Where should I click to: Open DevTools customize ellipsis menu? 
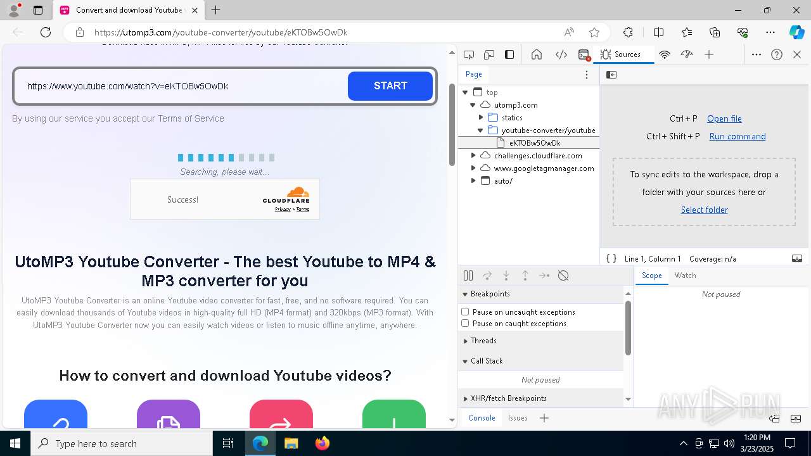757,54
